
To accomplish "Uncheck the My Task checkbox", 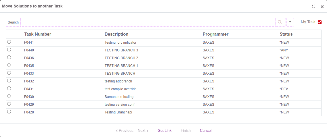I will (320, 22).
